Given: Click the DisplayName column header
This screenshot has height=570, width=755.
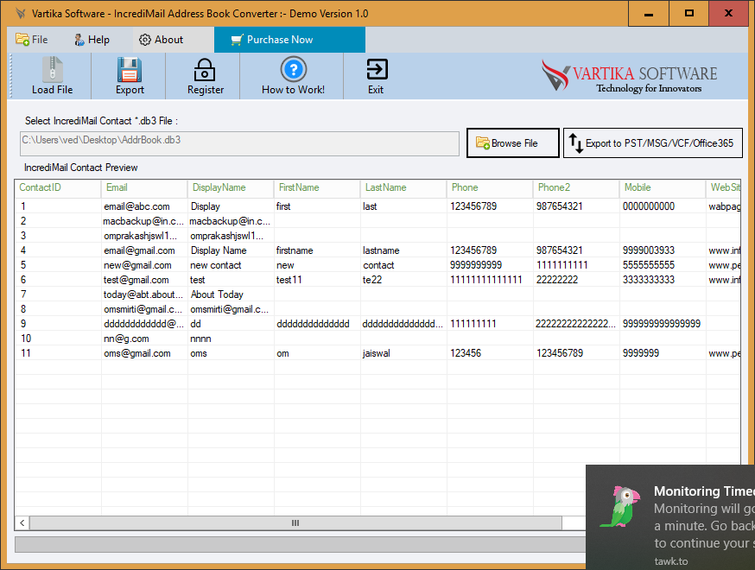Looking at the screenshot, I should click(230, 187).
